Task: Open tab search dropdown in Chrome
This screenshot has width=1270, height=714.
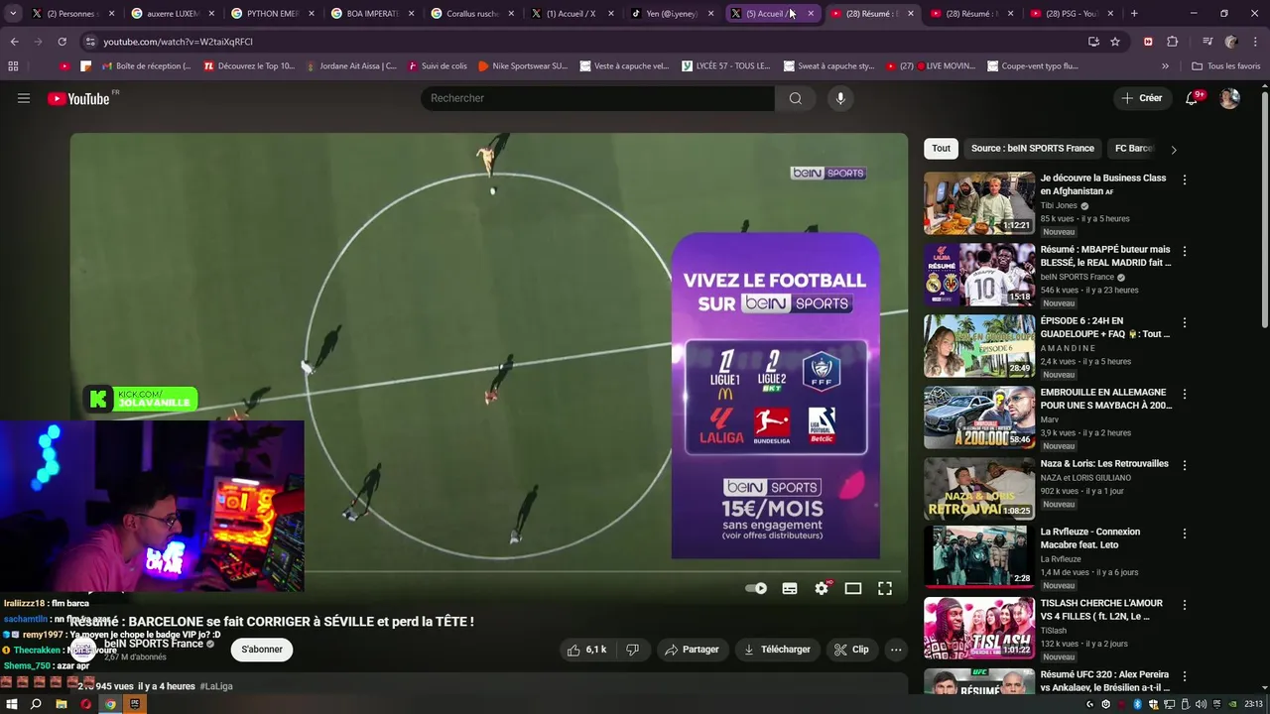Action: pyautogui.click(x=14, y=14)
